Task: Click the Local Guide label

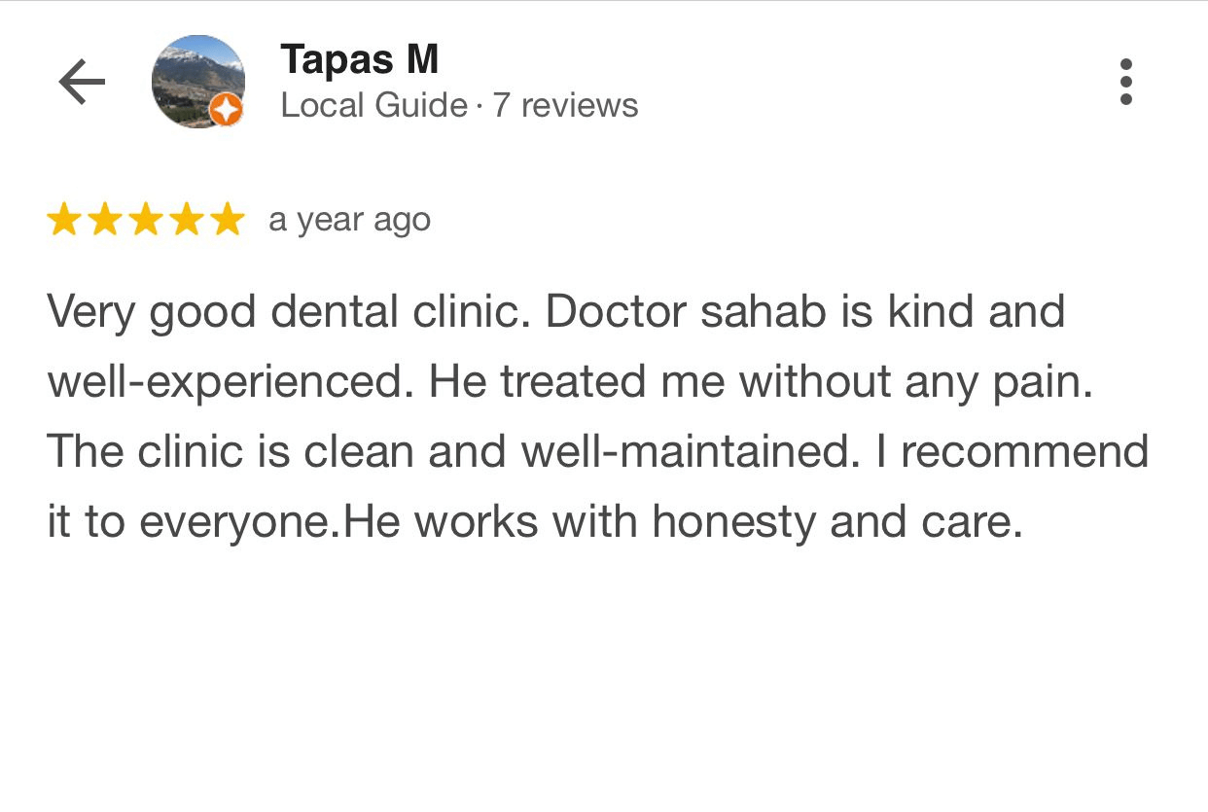Action: click(x=373, y=105)
